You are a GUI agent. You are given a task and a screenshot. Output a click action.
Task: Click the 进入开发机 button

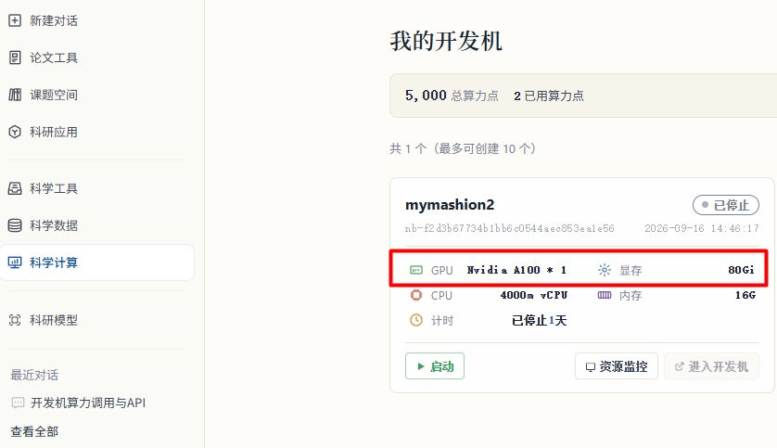pos(711,366)
